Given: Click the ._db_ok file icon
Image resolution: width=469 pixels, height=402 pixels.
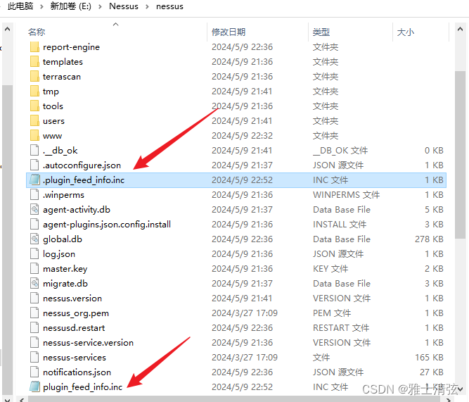Looking at the screenshot, I should click(34, 151).
